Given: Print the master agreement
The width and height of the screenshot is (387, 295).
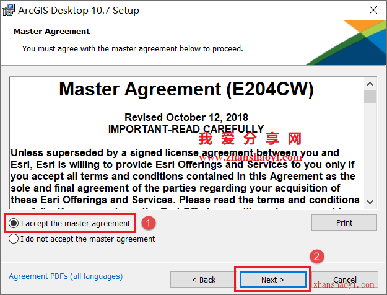Looking at the screenshot, I should (344, 222).
